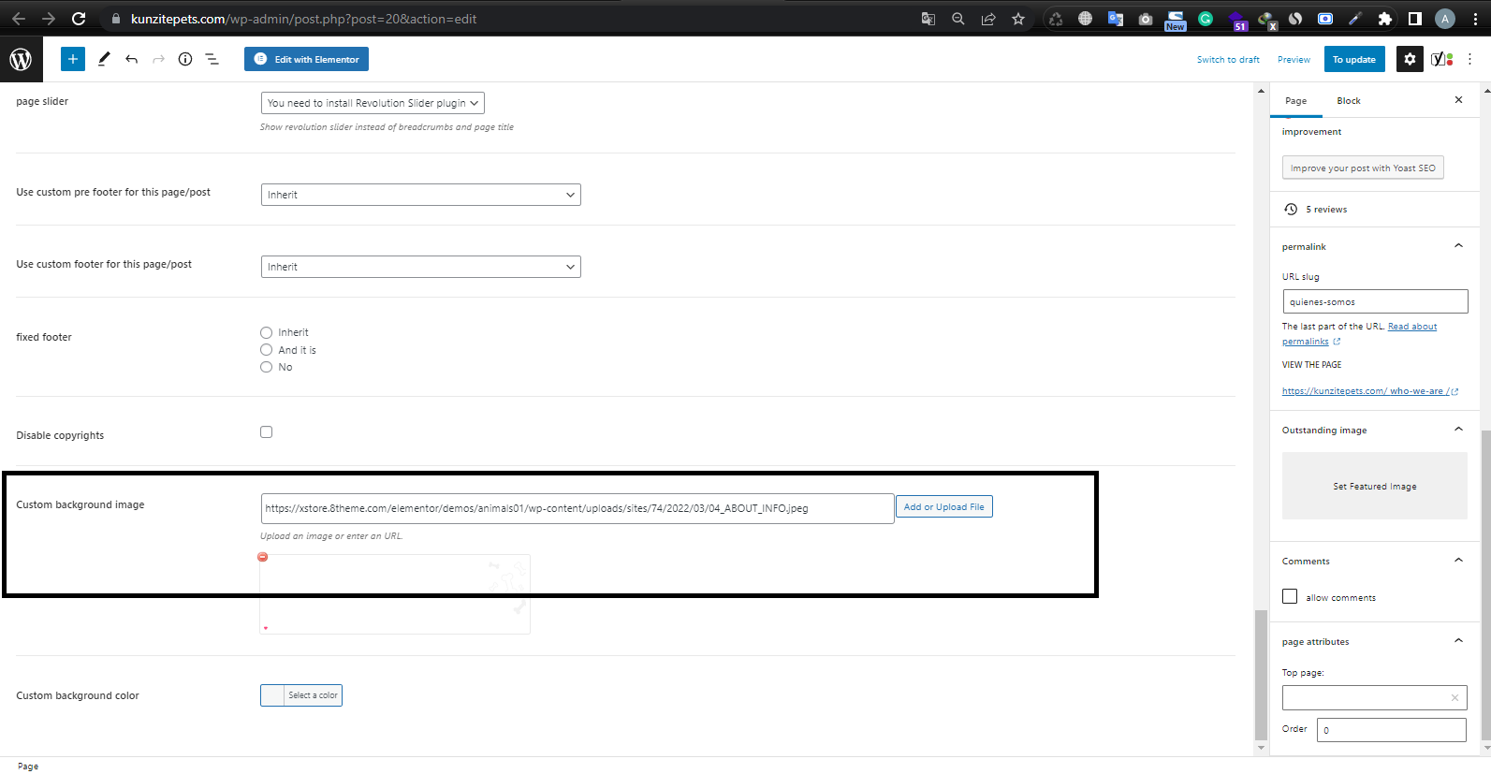Viewport: 1491px width, 774px height.
Task: Toggle the browser side panel icon
Action: [x=1415, y=19]
